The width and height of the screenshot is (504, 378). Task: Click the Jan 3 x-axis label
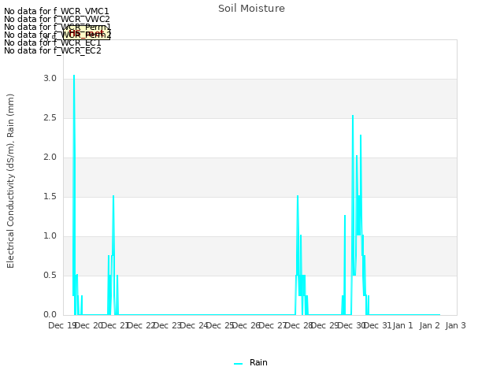(455, 325)
